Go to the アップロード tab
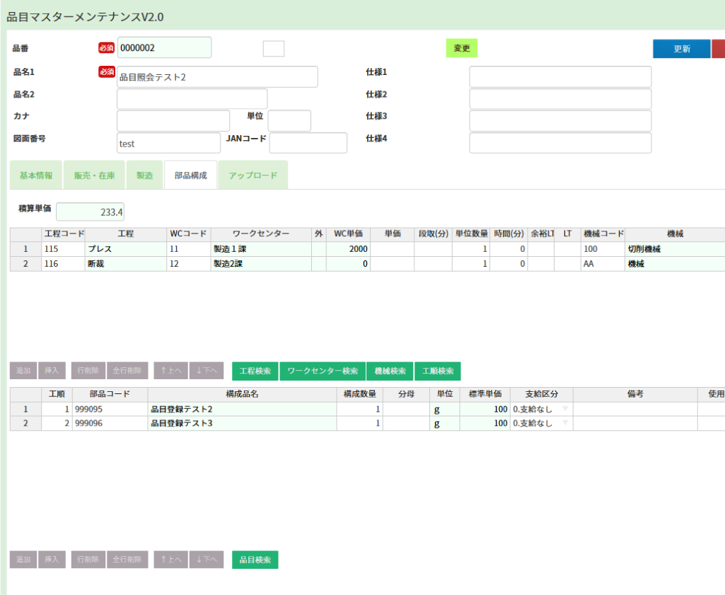725x595 pixels. pyautogui.click(x=253, y=175)
